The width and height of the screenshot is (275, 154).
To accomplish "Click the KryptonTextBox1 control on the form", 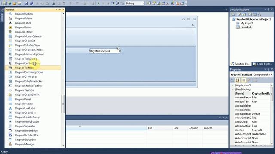I will (x=105, y=51).
